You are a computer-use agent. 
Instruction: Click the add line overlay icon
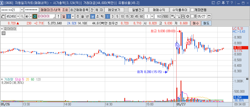(x=178, y=16)
